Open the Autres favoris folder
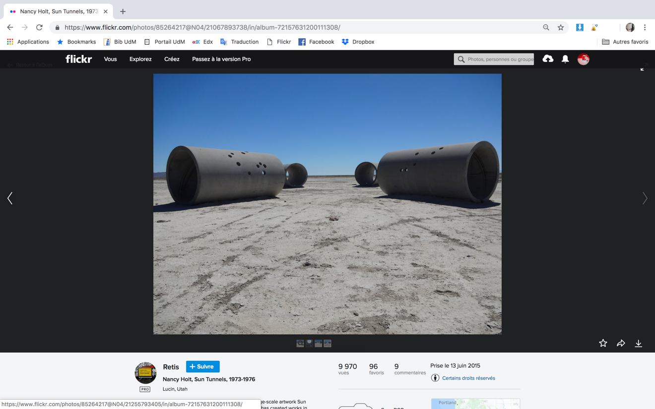 tap(625, 42)
